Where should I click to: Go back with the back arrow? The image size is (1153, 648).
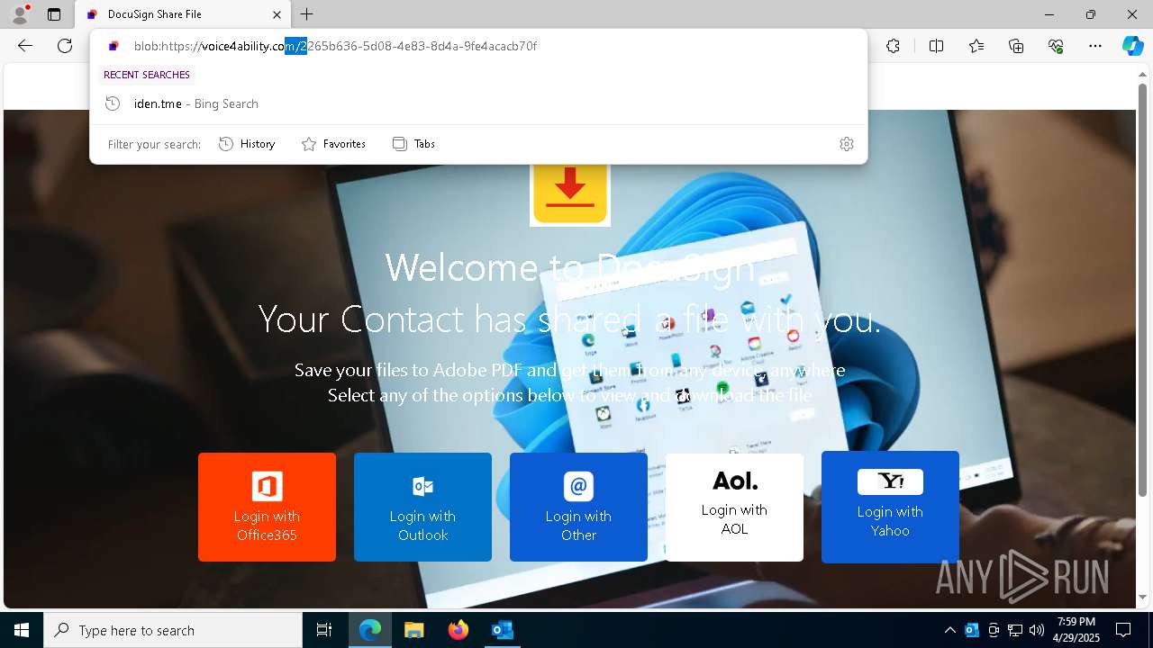(x=25, y=46)
